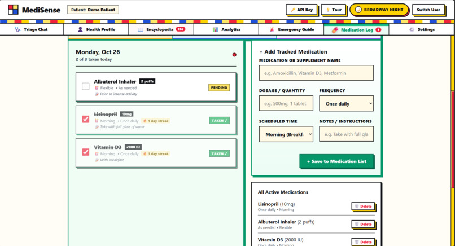The height and width of the screenshot is (246, 455).
Task: Click the key icon on API Key button
Action: click(x=293, y=10)
